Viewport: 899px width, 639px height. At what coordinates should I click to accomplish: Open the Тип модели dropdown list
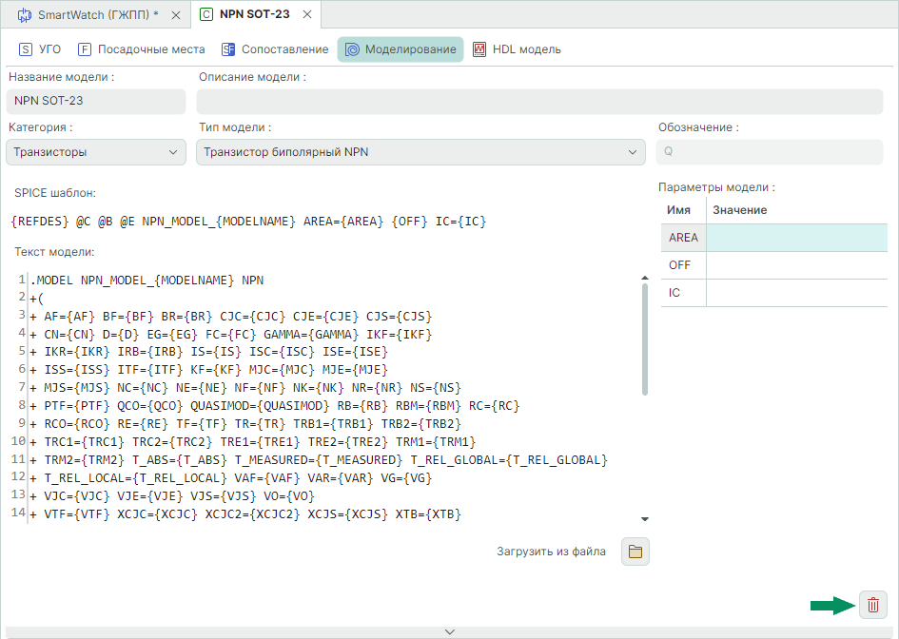tap(420, 152)
